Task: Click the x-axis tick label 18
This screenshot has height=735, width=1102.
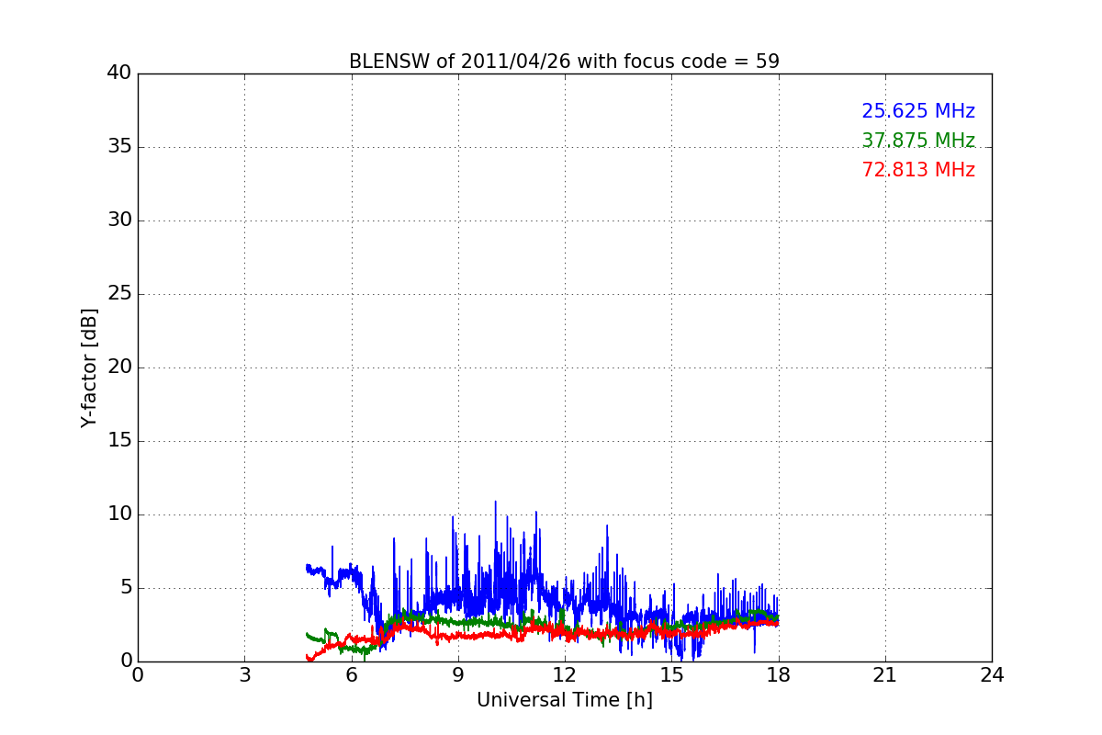Action: point(779,675)
